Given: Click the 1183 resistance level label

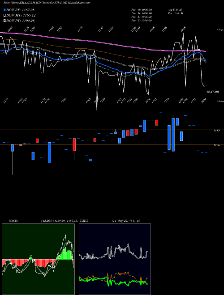Looking at the screenshot, I should pyautogui.click(x=216, y=130).
